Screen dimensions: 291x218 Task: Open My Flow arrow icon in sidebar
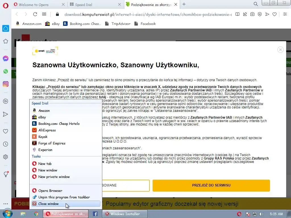tap(6, 114)
